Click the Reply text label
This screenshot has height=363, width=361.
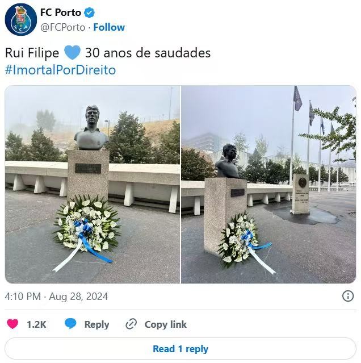coord(96,324)
